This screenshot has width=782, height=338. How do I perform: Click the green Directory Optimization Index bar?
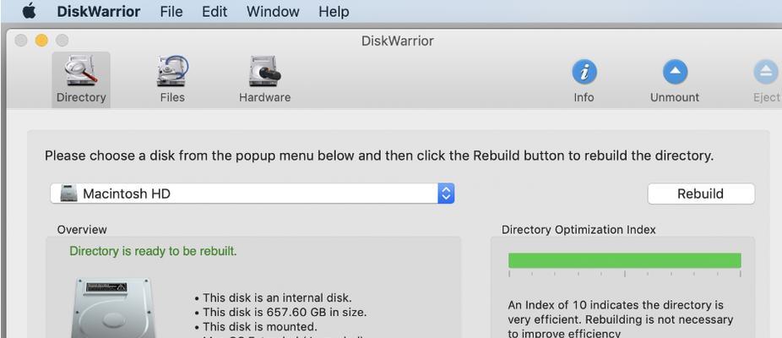tap(624, 260)
